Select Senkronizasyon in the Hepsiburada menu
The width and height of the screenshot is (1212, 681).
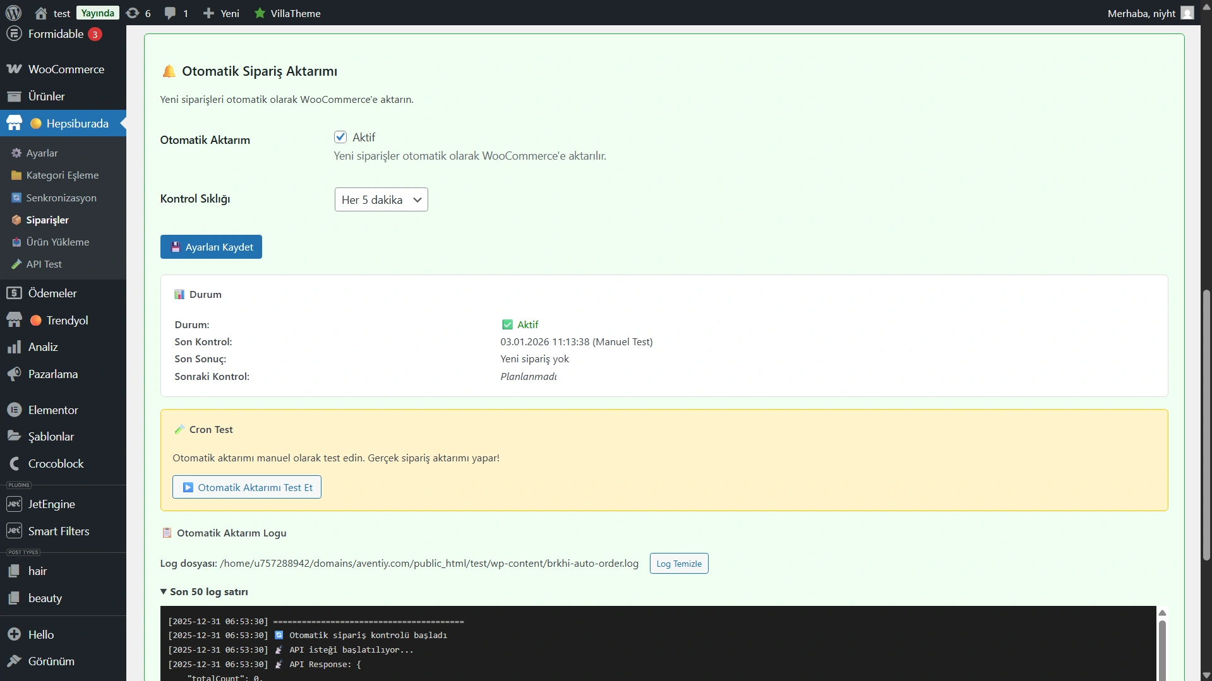coord(61,198)
